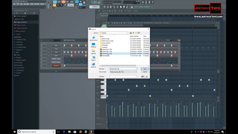Select the draw pencil tool in Piano roll toolbar
238x134 pixels.
[x=112, y=23]
